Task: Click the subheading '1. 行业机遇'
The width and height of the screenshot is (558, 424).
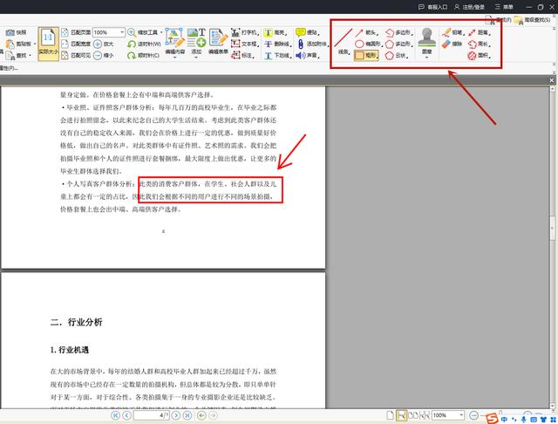Action: 70,350
